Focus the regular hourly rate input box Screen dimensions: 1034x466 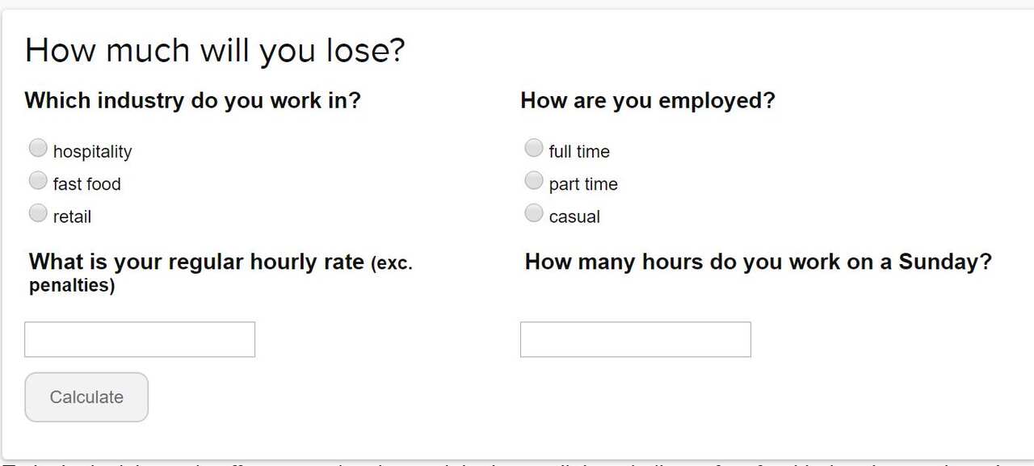[140, 339]
